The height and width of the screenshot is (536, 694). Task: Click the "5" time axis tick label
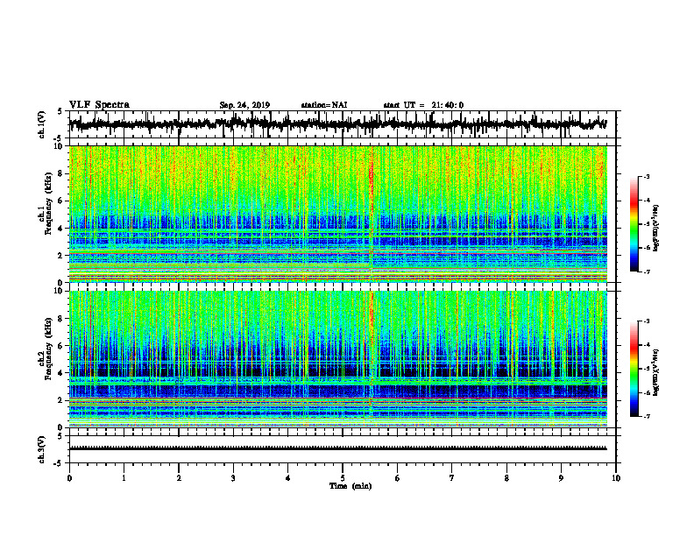click(343, 478)
